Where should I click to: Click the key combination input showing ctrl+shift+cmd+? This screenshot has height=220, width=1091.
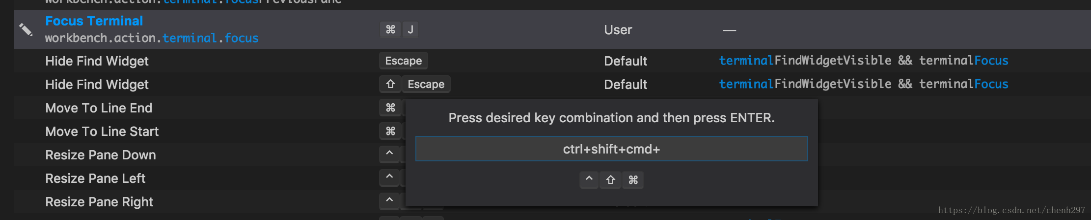coord(611,149)
